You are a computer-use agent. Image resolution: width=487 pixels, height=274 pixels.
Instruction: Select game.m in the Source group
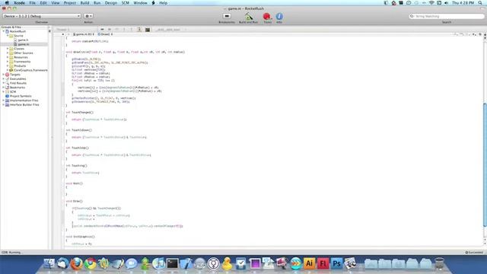pyautogui.click(x=24, y=44)
